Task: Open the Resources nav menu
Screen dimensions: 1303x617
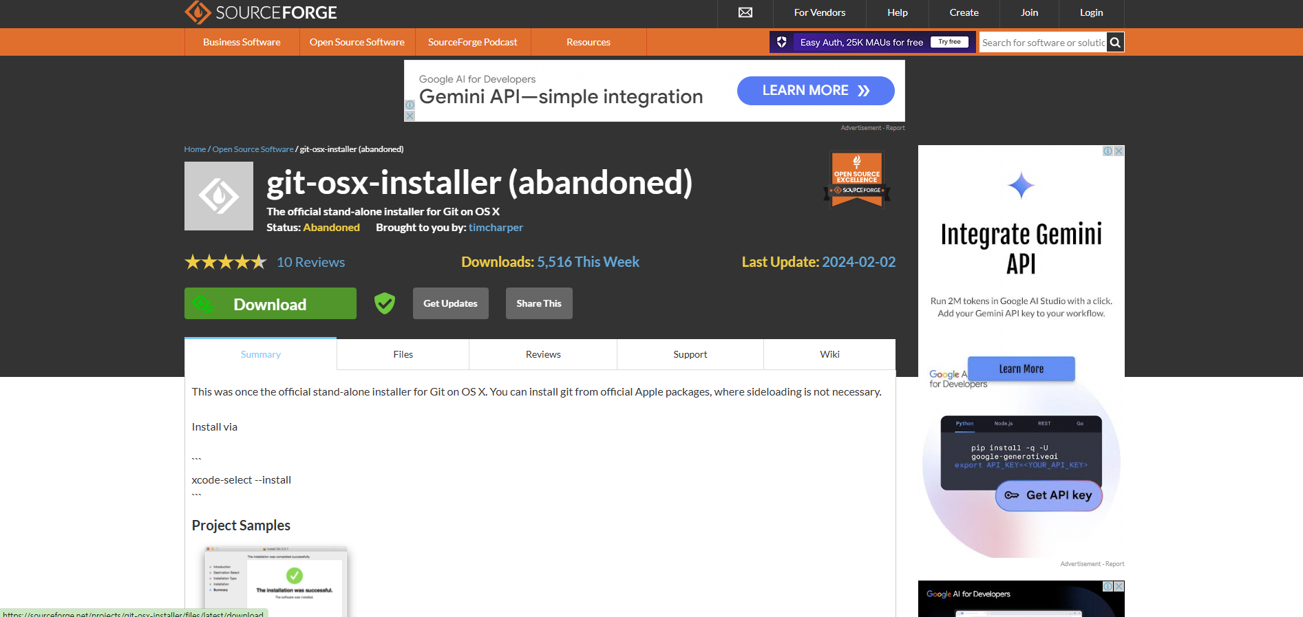Action: [x=589, y=42]
